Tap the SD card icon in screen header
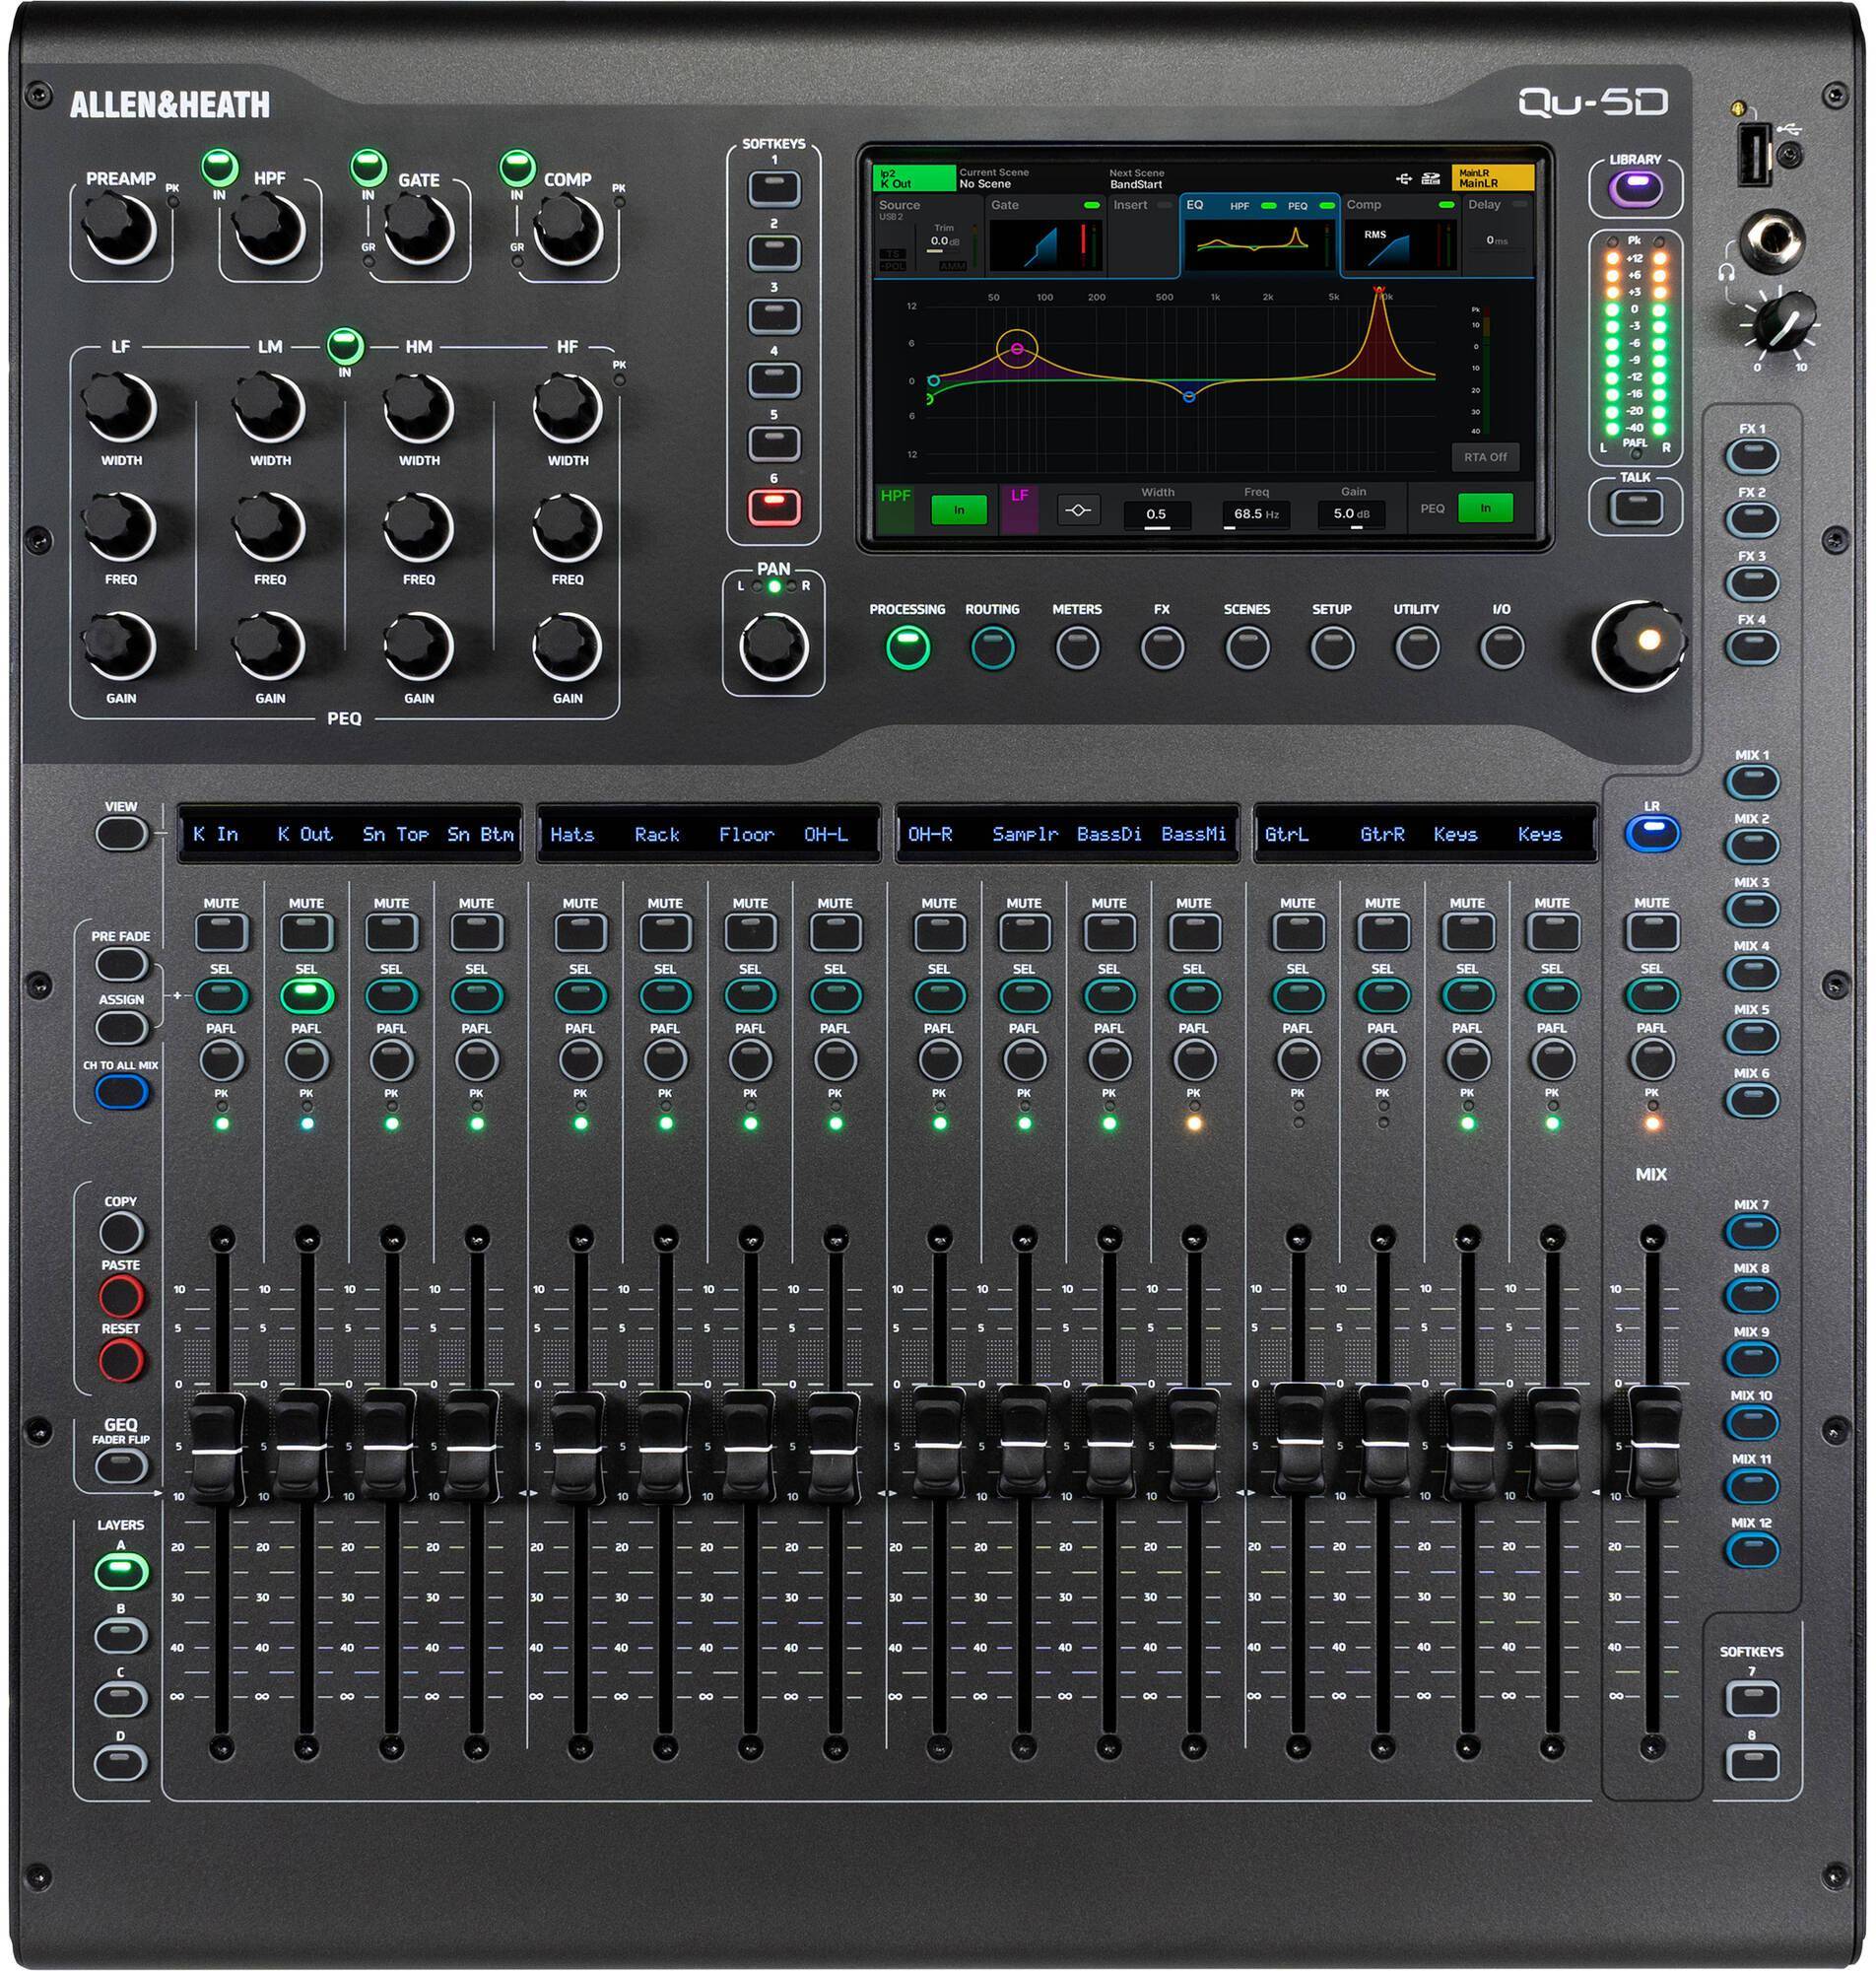The width and height of the screenshot is (1876, 1971). tap(1433, 178)
